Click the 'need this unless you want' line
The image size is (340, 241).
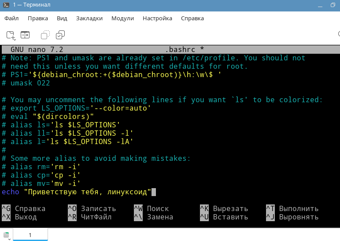(125, 66)
